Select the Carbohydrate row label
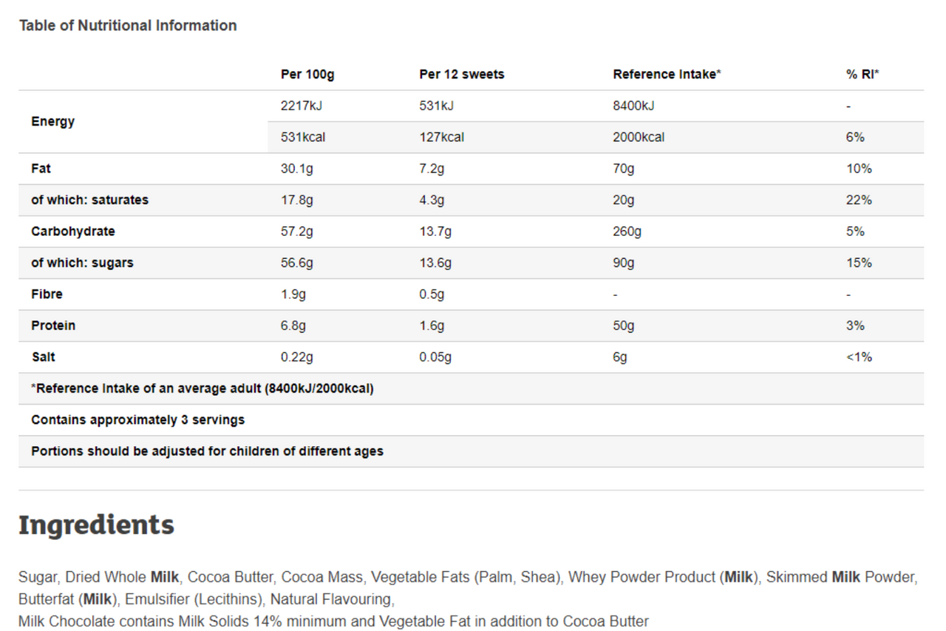The width and height of the screenshot is (946, 631). click(73, 232)
